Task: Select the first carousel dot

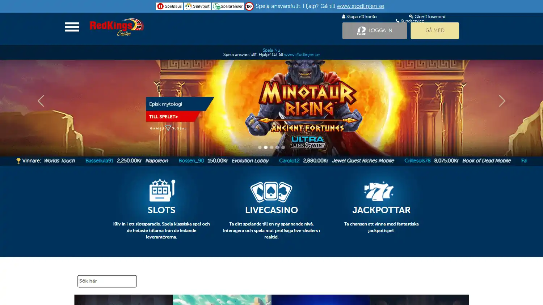Action: (x=260, y=147)
